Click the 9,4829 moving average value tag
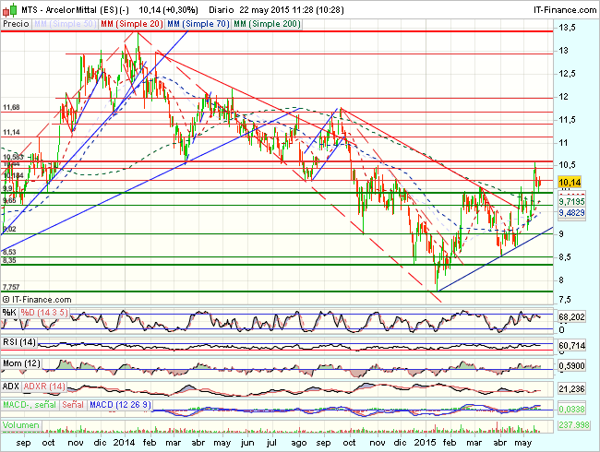This screenshot has height=452, width=600. [x=571, y=212]
